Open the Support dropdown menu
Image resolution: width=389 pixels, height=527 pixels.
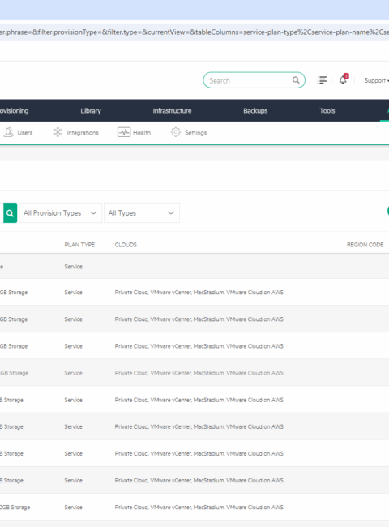376,80
